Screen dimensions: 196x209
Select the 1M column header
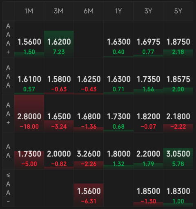pos(29,11)
